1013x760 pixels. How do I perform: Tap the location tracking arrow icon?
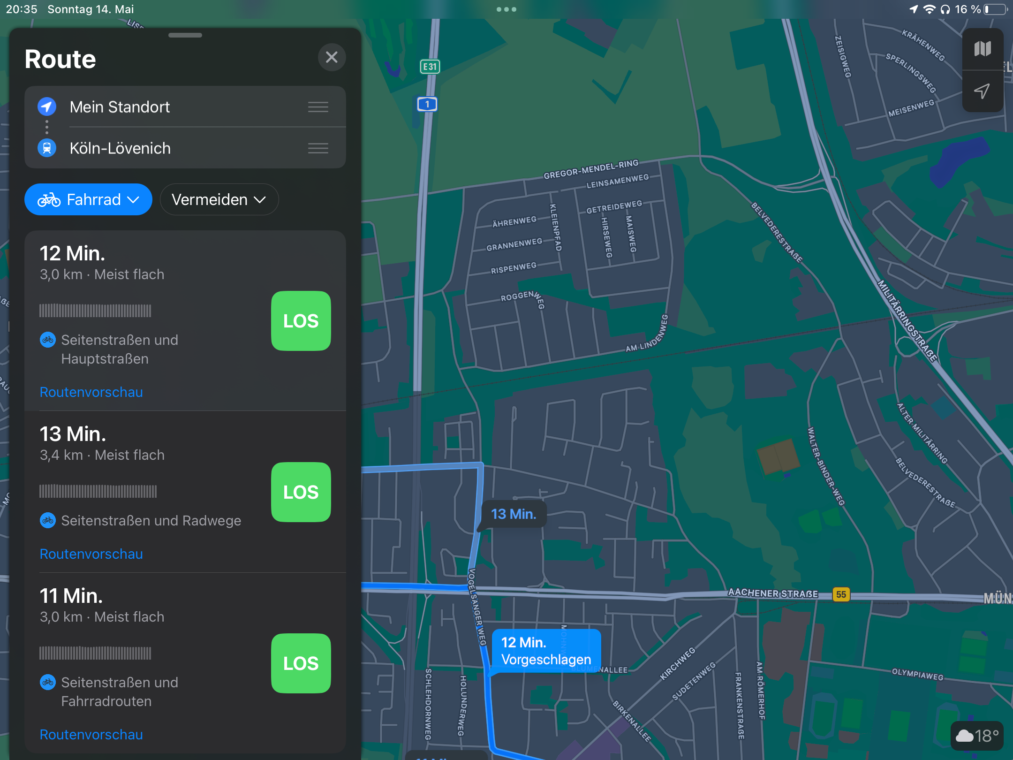pyautogui.click(x=983, y=91)
